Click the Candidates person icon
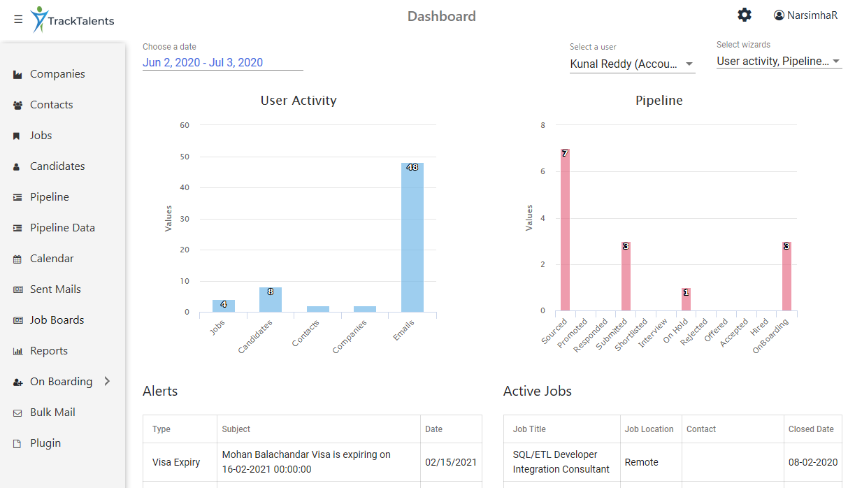Image resolution: width=848 pixels, height=488 pixels. (17, 167)
